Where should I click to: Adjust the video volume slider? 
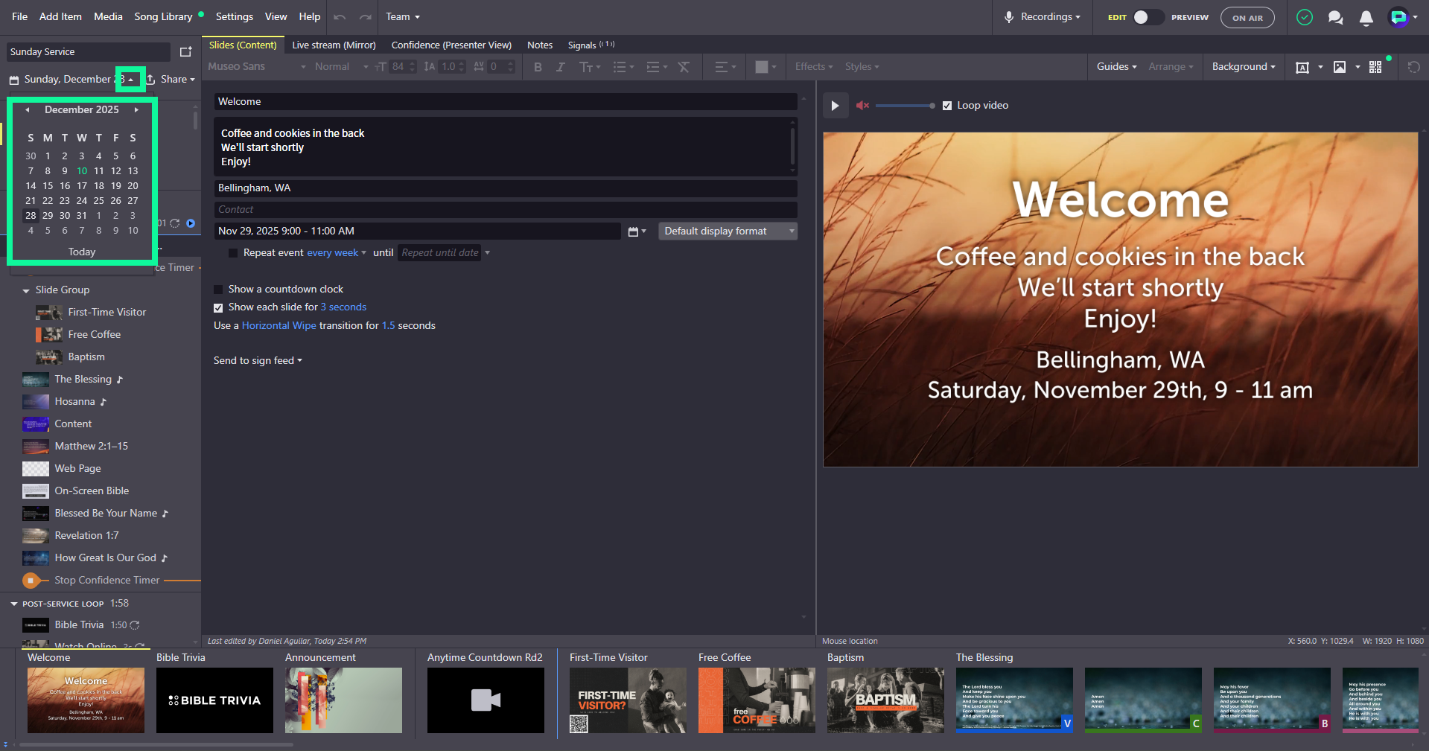[905, 106]
